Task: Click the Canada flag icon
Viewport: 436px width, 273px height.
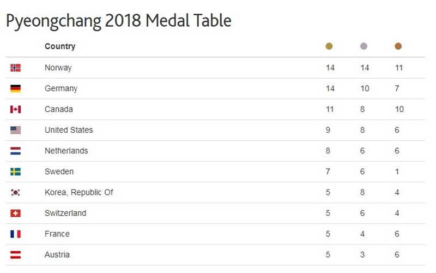Action: pos(15,109)
